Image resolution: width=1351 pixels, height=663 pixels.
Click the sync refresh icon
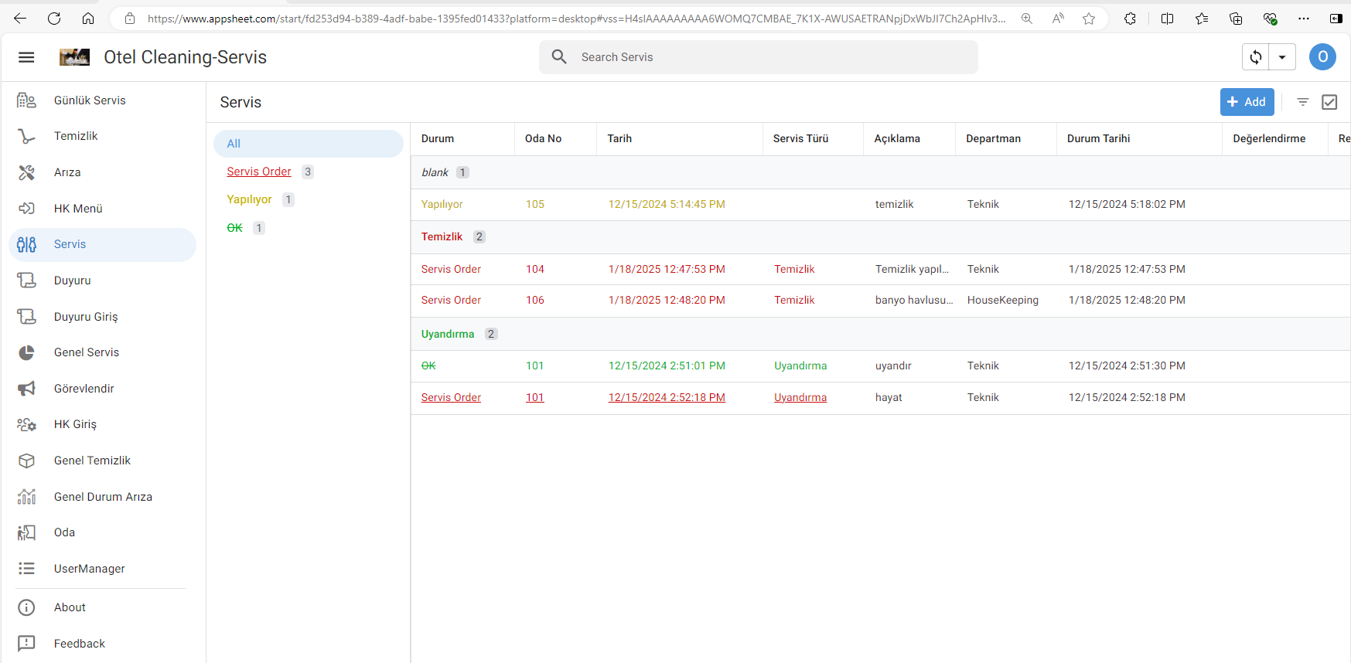coord(1256,57)
